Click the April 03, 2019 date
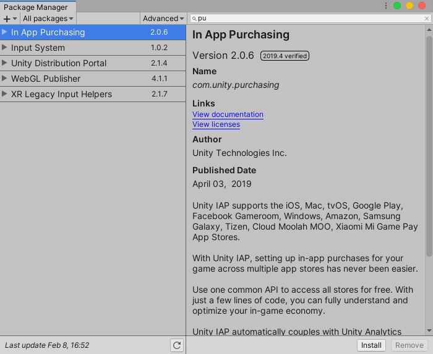This screenshot has width=433, height=354. pos(221,184)
